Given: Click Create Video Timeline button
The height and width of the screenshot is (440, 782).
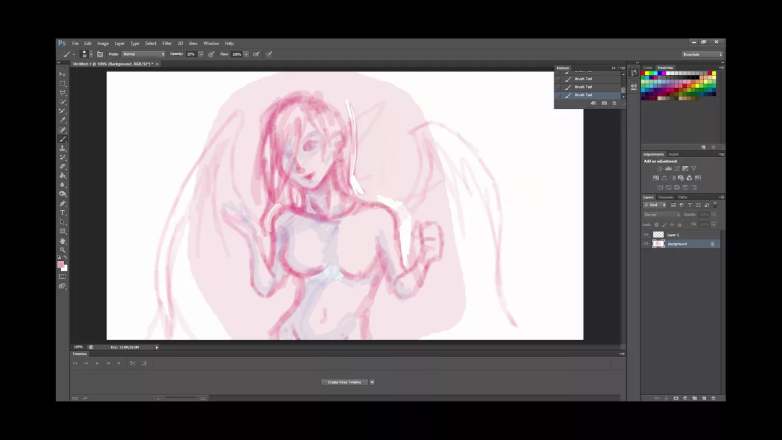Looking at the screenshot, I should click(x=344, y=383).
